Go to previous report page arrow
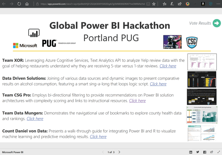This screenshot has height=155, width=222. pos(103,152)
